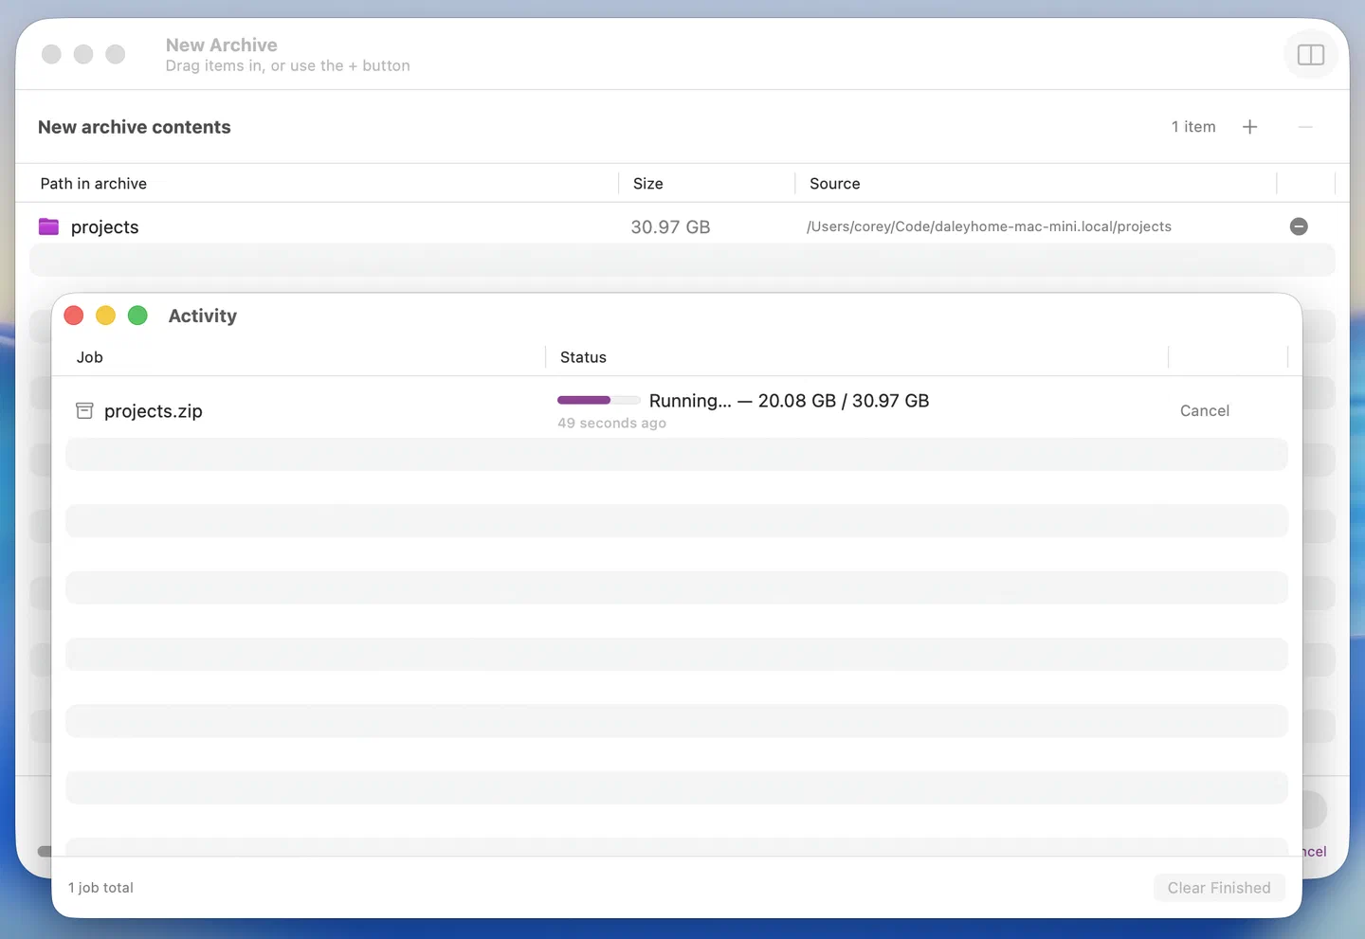Click the New Archive window title
Viewport: 1365px width, 939px height.
(222, 45)
